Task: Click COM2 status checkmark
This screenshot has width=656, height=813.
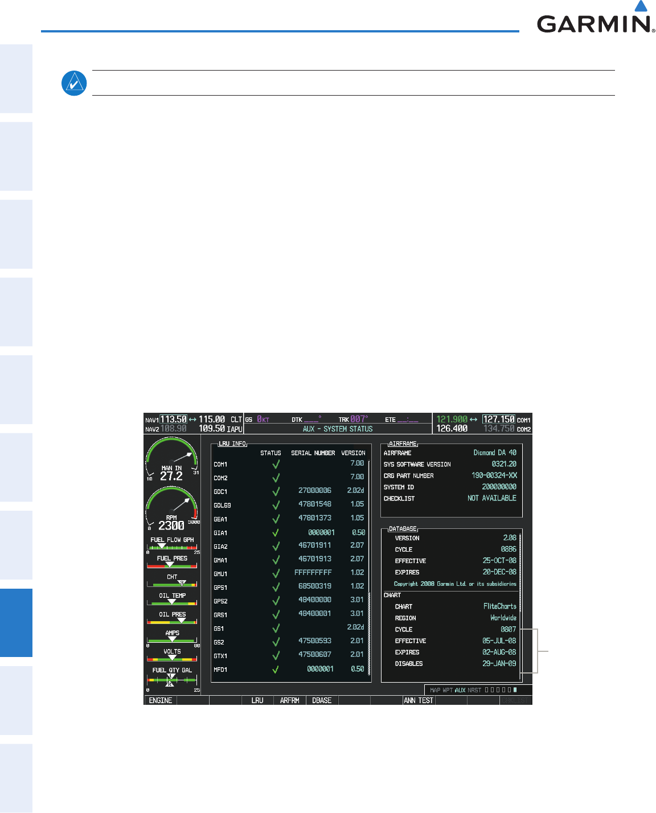Action: pos(276,478)
